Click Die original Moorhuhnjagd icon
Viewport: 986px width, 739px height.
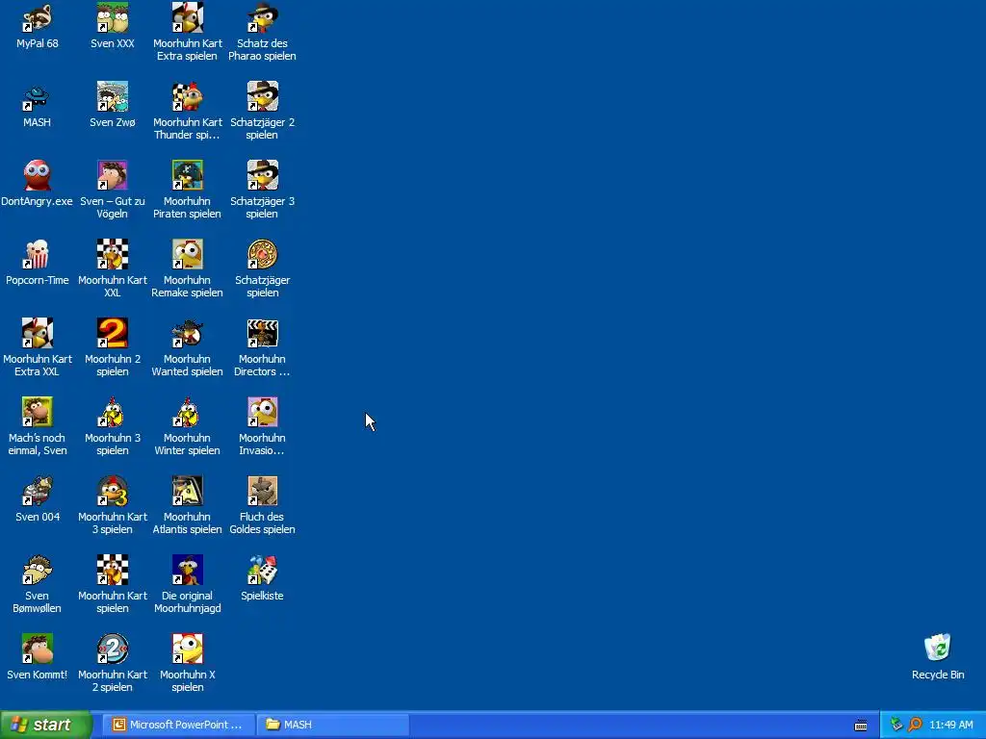pos(188,570)
